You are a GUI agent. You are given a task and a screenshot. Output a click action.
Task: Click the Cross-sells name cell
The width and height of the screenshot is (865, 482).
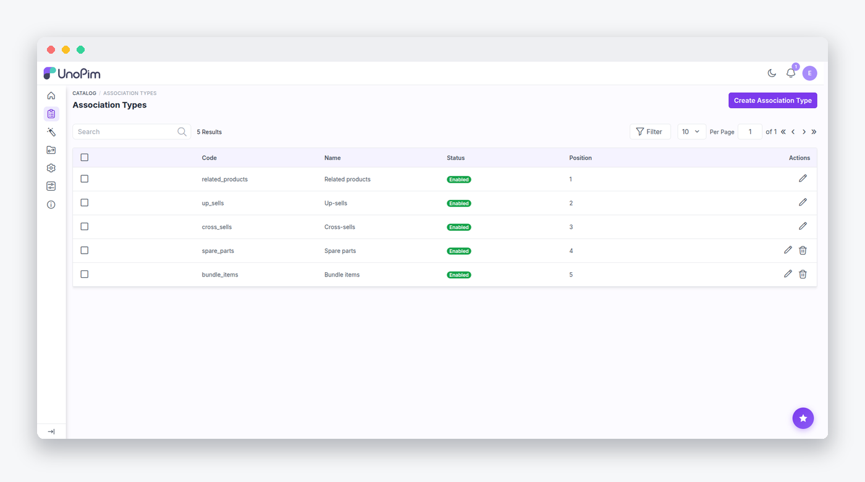point(340,227)
